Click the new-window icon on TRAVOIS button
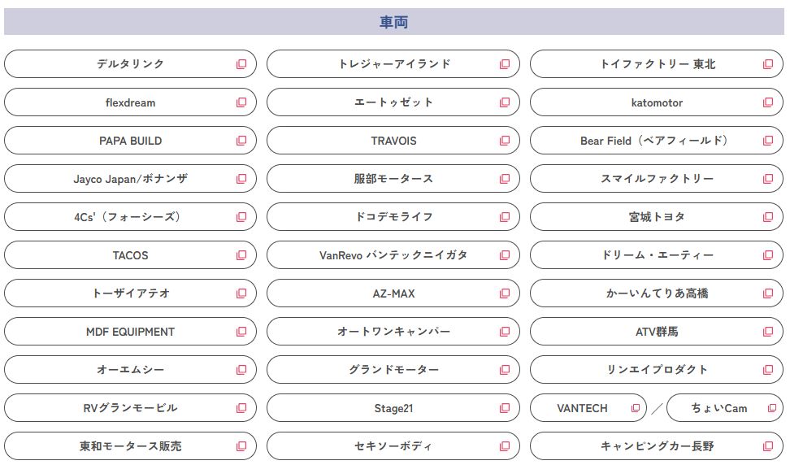The image size is (790, 465). [505, 141]
